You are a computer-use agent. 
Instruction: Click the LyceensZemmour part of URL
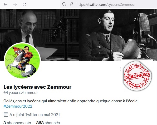[x=122, y=4]
